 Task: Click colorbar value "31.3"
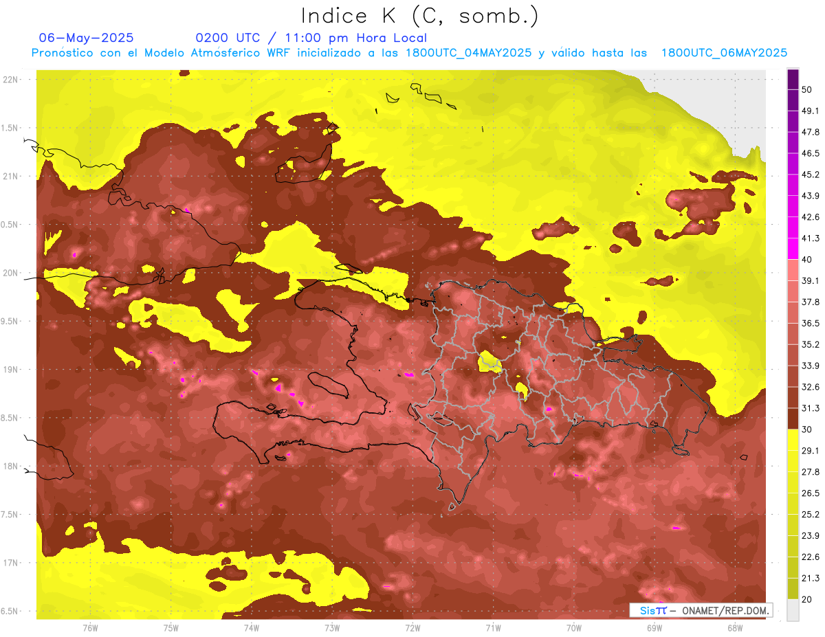[x=811, y=408]
